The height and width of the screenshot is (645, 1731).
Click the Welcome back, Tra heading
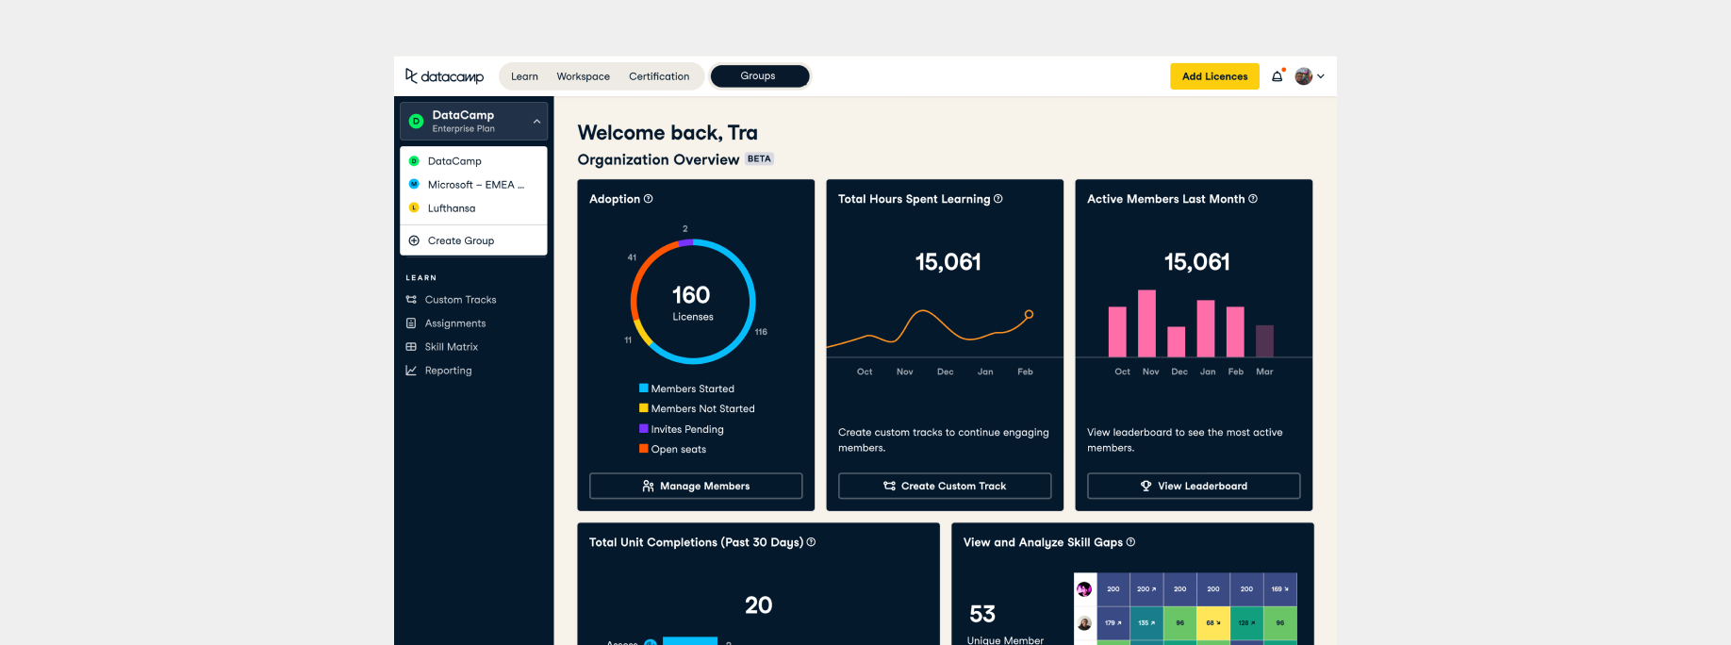point(668,133)
